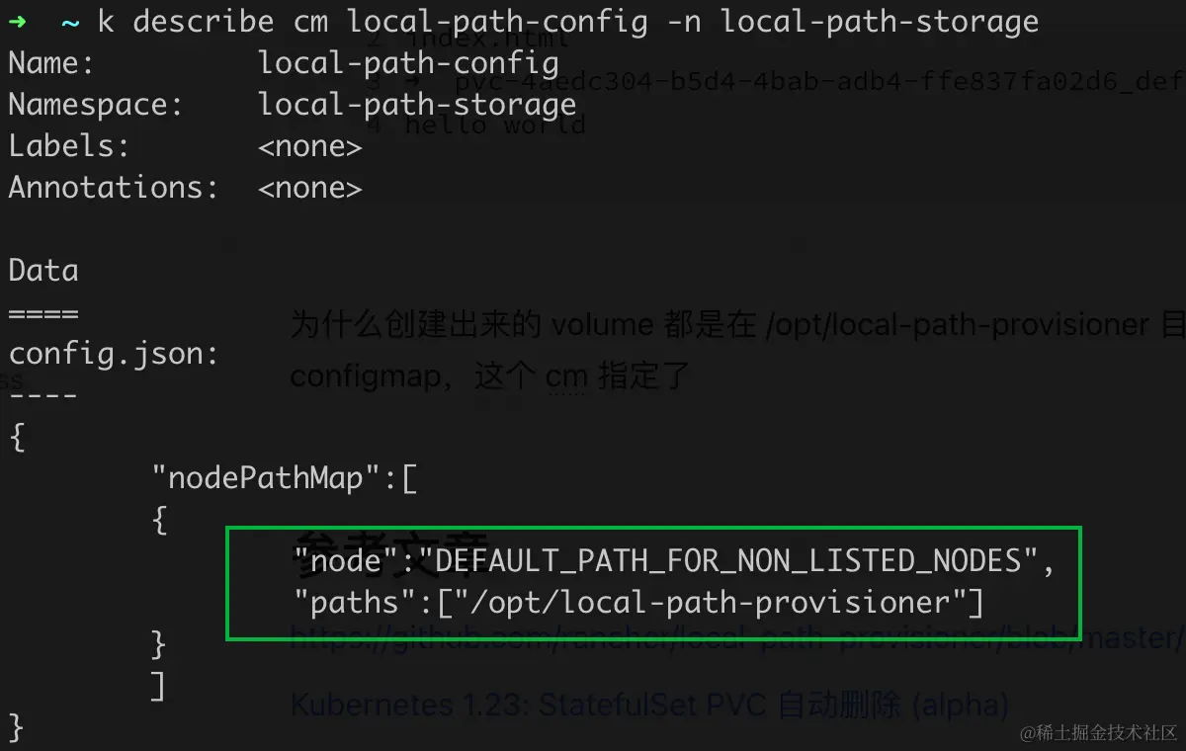Click the final closing curly brace
The height and width of the screenshot is (751, 1186).
coord(16,726)
